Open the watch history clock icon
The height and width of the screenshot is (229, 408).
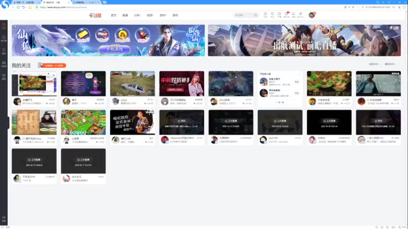265,14
